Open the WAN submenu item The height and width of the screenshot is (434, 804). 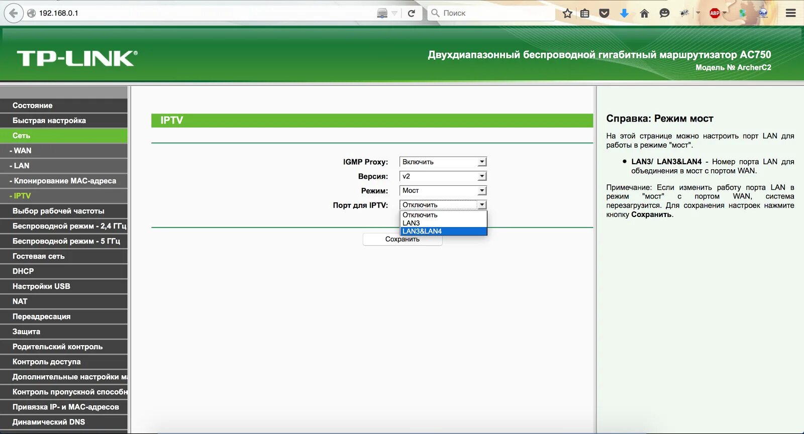pyautogui.click(x=64, y=151)
